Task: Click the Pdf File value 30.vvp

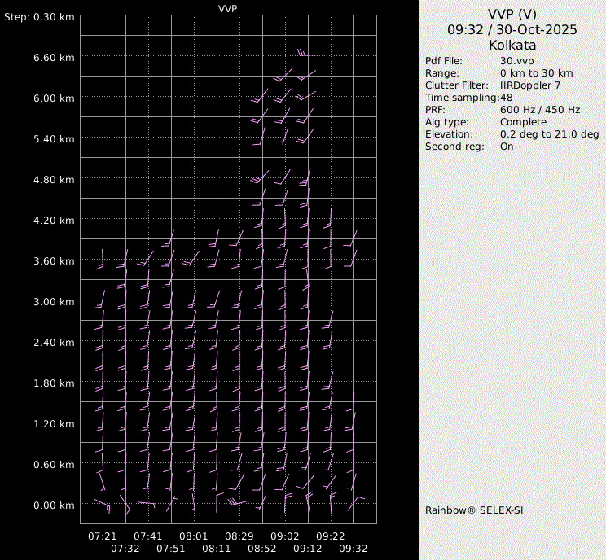Action: [x=517, y=61]
